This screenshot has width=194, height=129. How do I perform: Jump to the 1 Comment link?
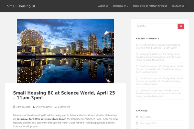pos(64,107)
